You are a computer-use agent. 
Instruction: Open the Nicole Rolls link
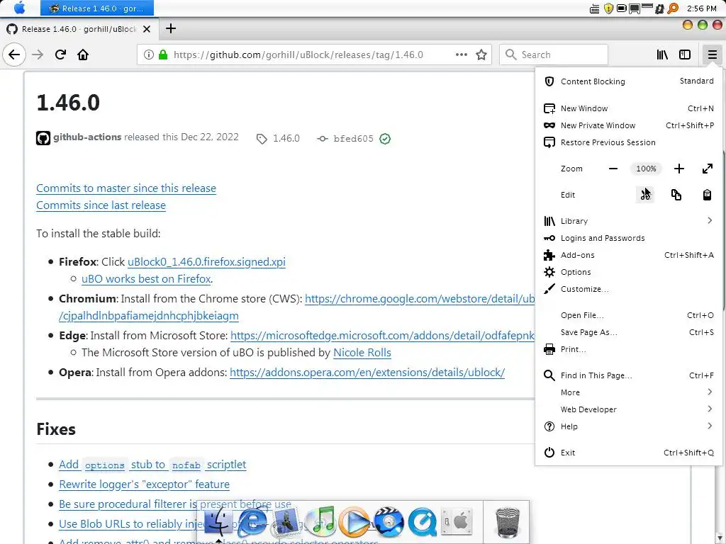(x=362, y=353)
